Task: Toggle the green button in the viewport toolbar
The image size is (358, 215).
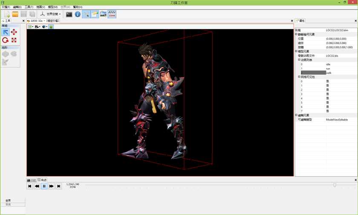Action: click(51, 27)
